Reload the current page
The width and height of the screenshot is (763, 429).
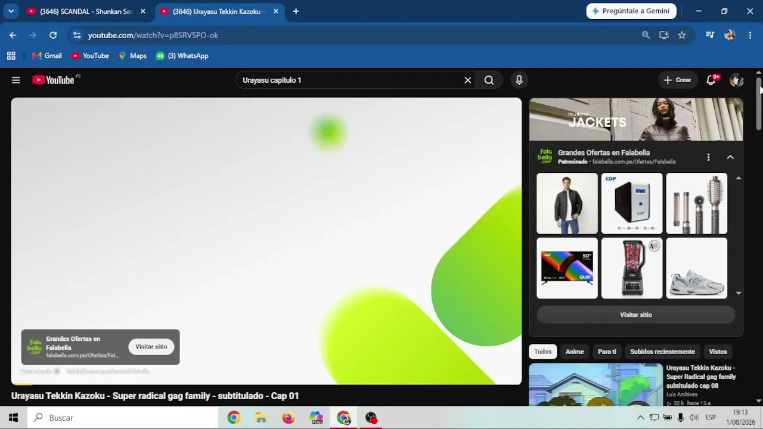53,35
